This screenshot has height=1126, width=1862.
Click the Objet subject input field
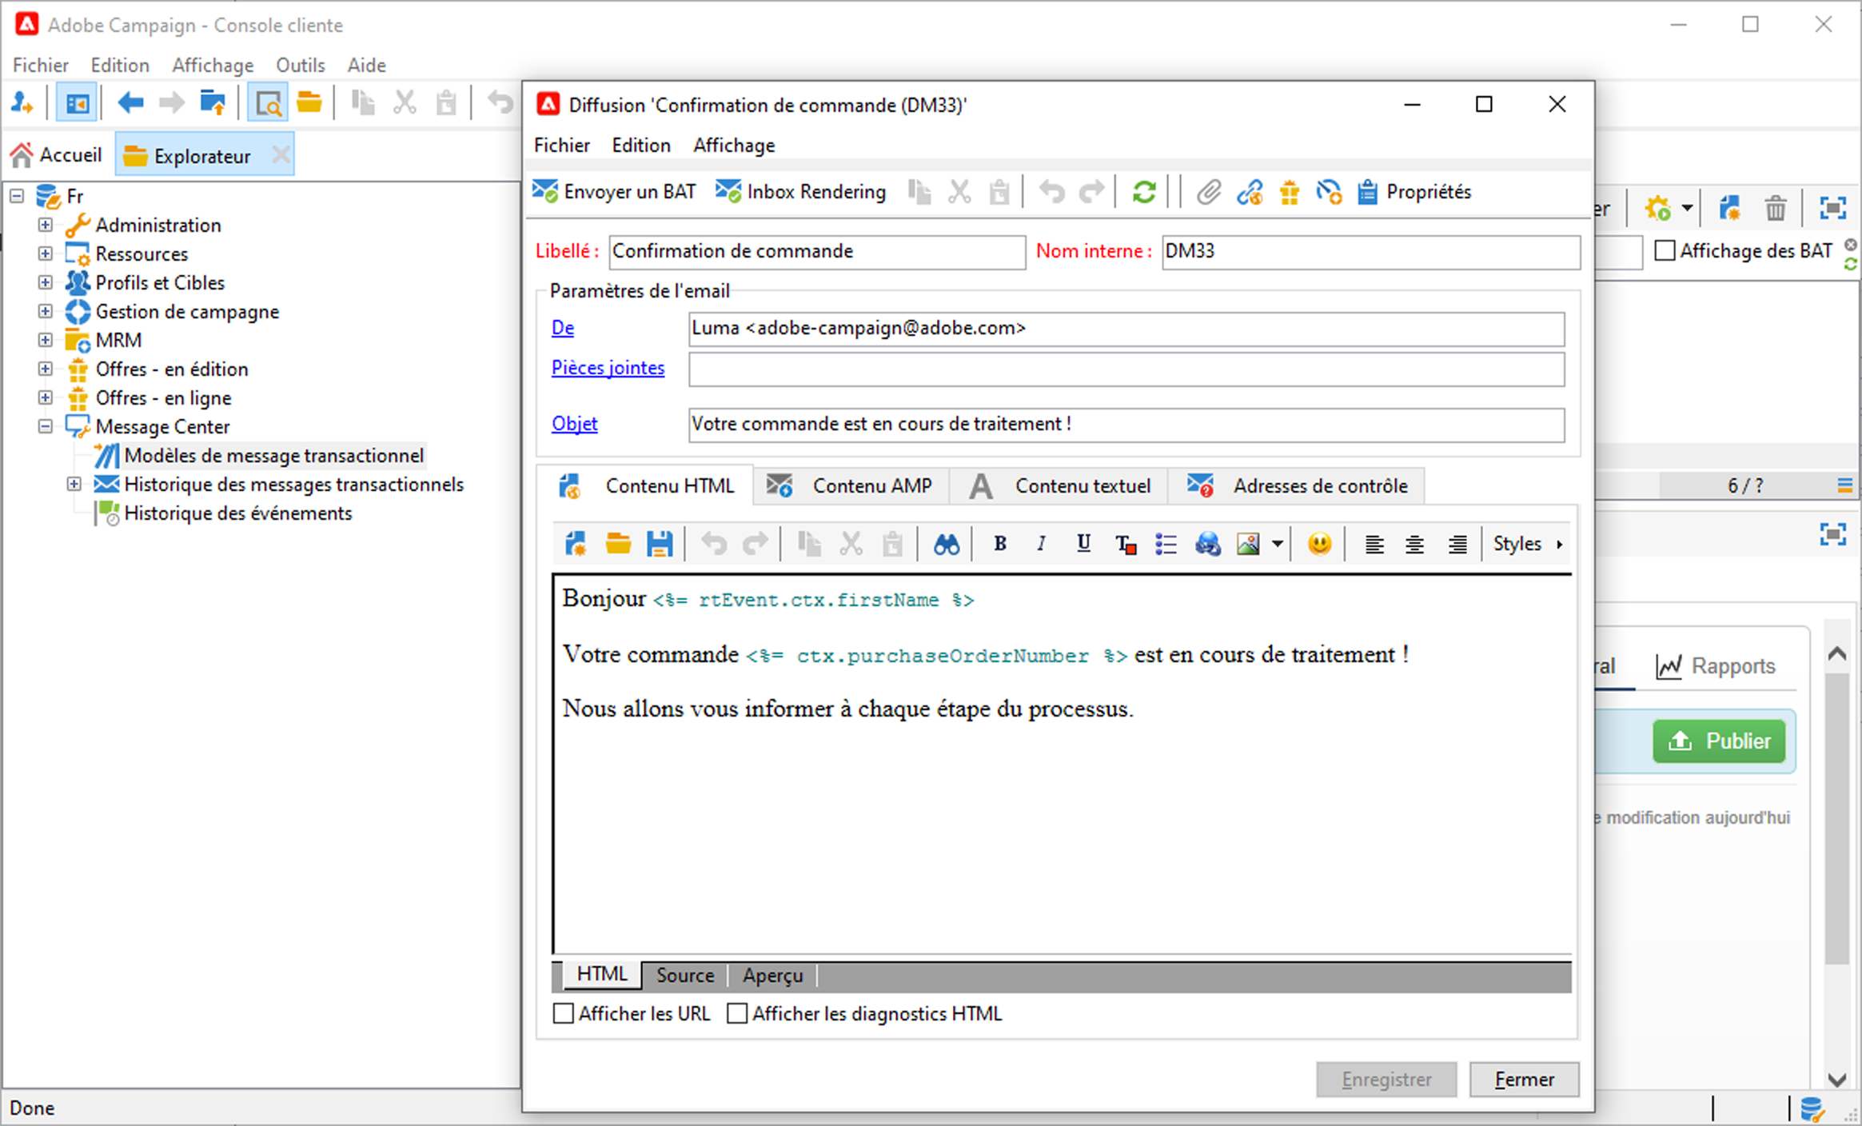(x=1126, y=424)
